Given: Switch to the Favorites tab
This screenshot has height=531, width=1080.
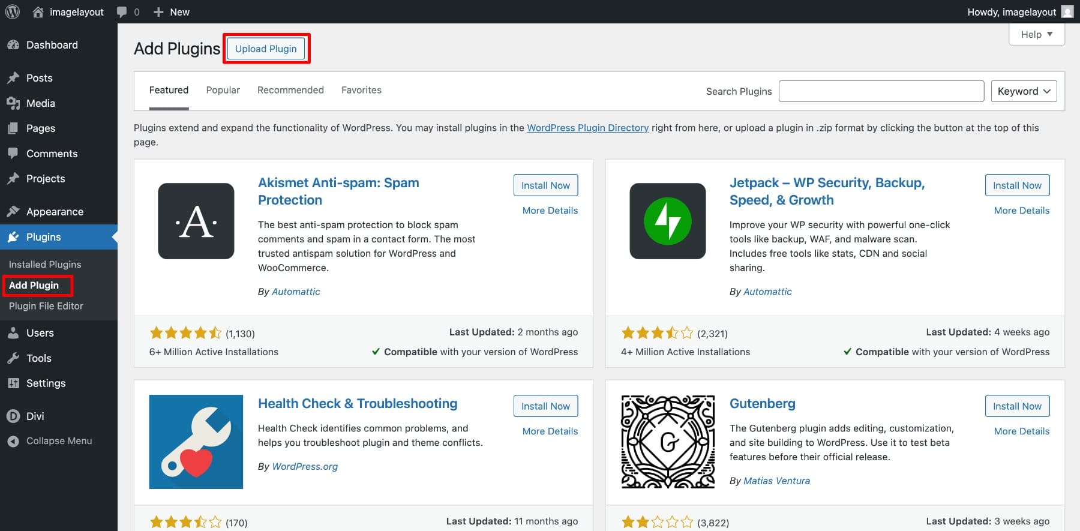Looking at the screenshot, I should click(361, 90).
